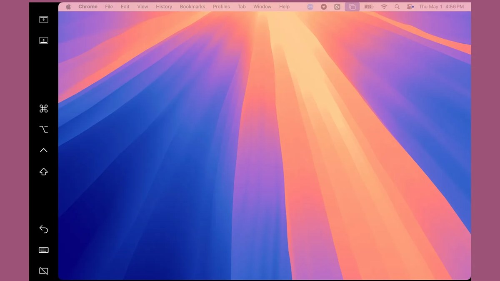The width and height of the screenshot is (500, 281).
Task: Open Spotlight search magnifier icon
Action: tap(397, 7)
